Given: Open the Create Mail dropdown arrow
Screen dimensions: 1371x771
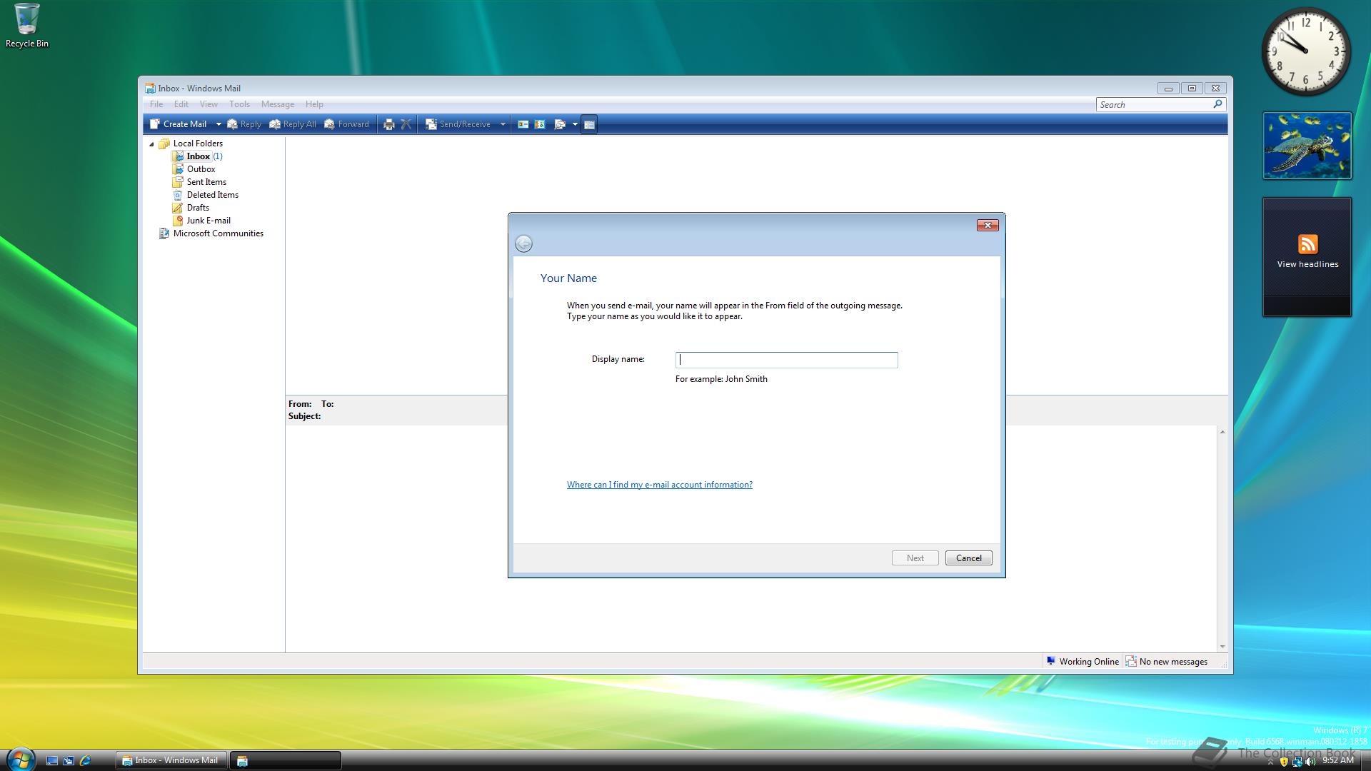Looking at the screenshot, I should pos(219,124).
